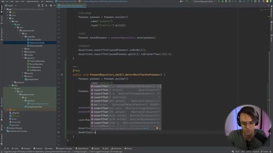Open Build tool window

(x=105, y=148)
